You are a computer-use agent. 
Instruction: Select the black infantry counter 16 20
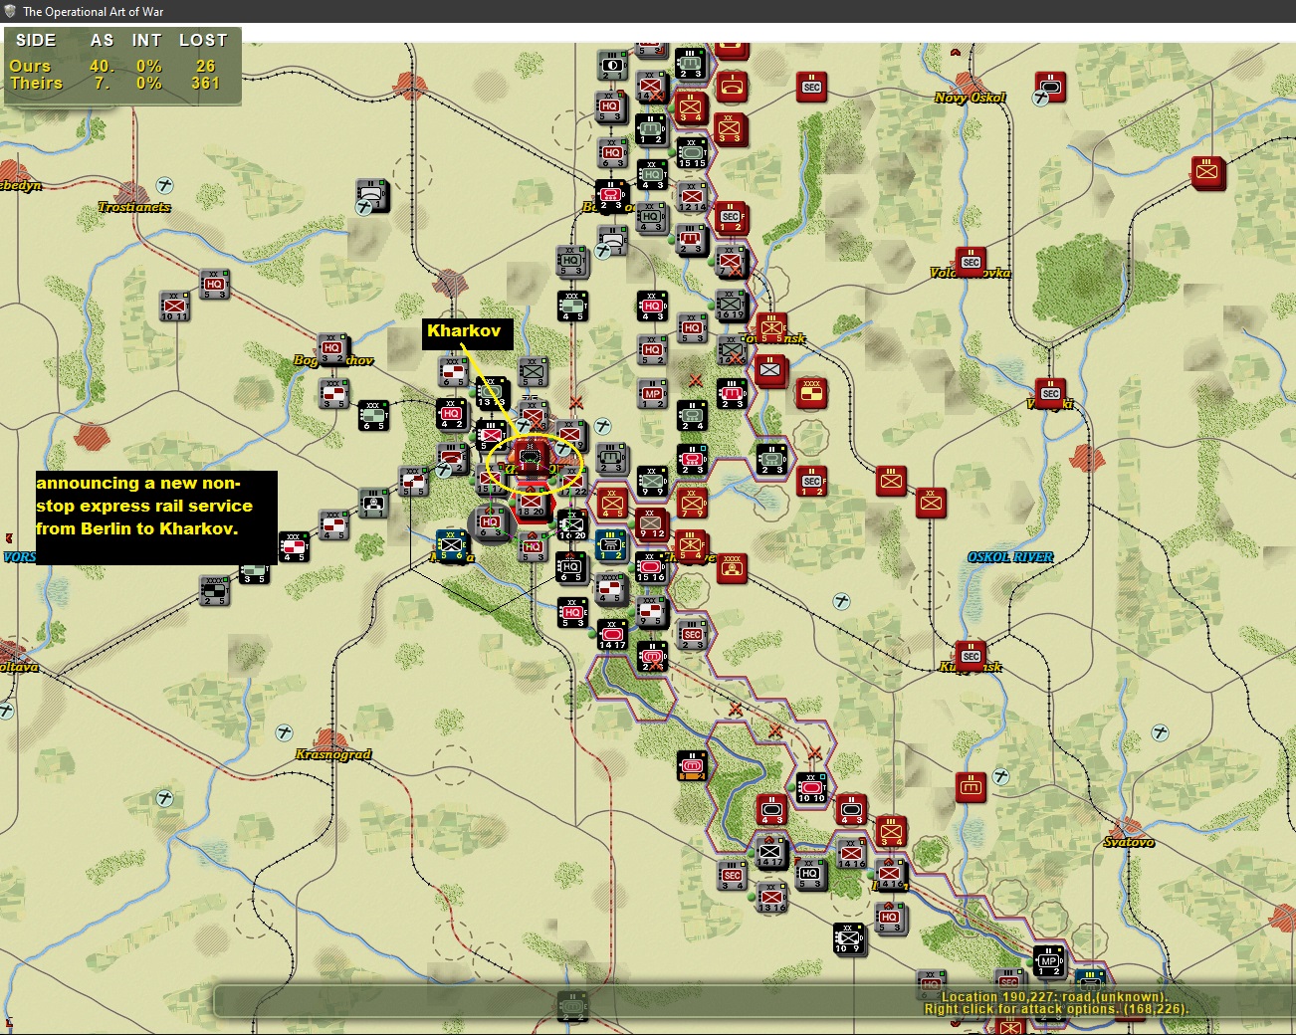coord(572,524)
